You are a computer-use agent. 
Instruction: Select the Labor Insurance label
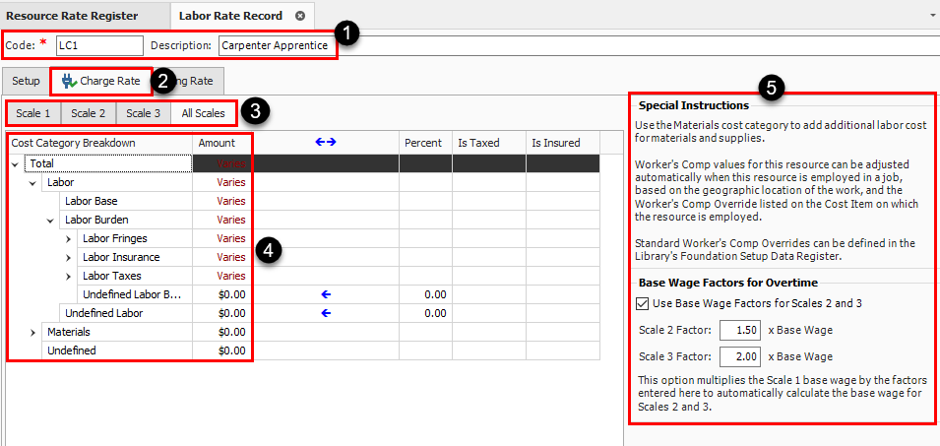tap(121, 257)
